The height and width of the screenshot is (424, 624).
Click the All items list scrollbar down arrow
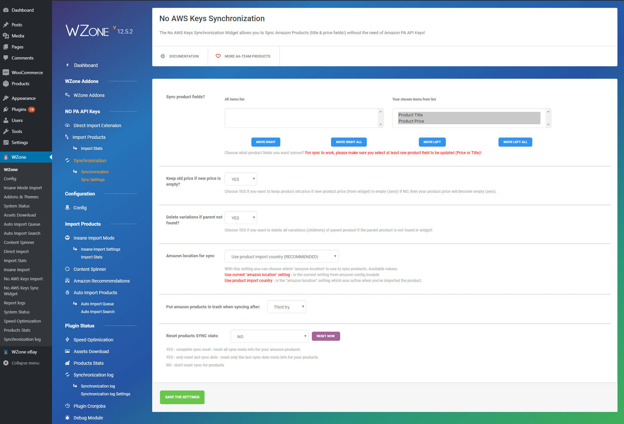380,125
